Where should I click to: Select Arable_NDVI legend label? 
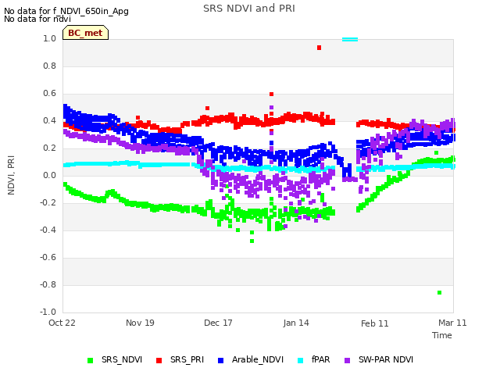tap(258, 359)
